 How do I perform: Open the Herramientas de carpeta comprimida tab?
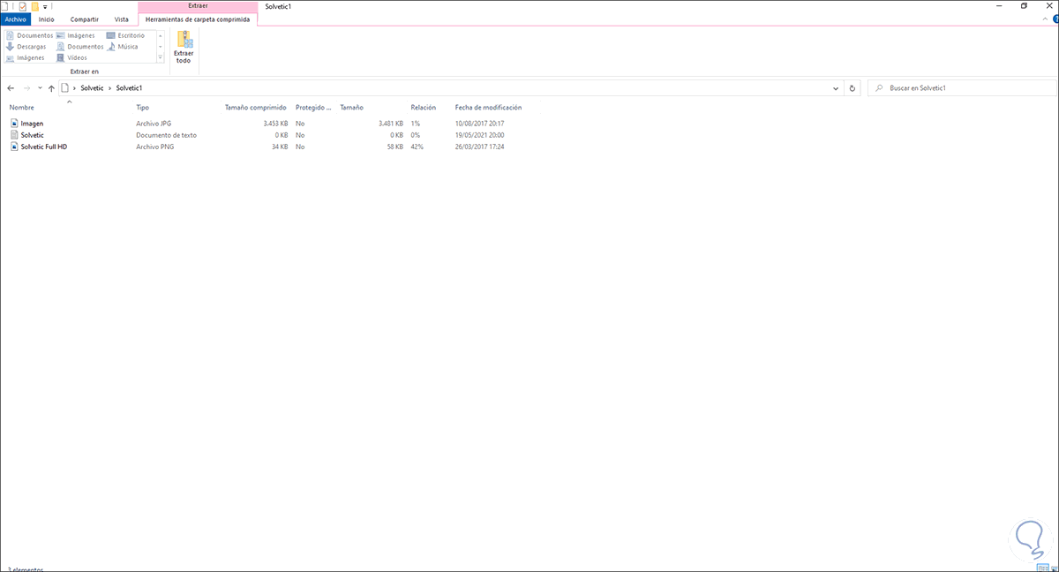point(199,19)
